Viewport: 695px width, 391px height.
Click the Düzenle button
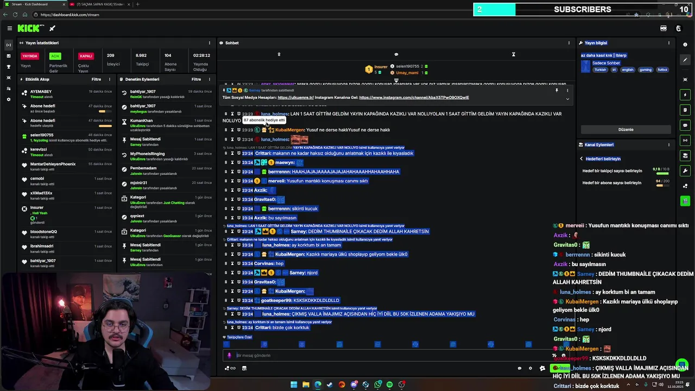click(626, 130)
